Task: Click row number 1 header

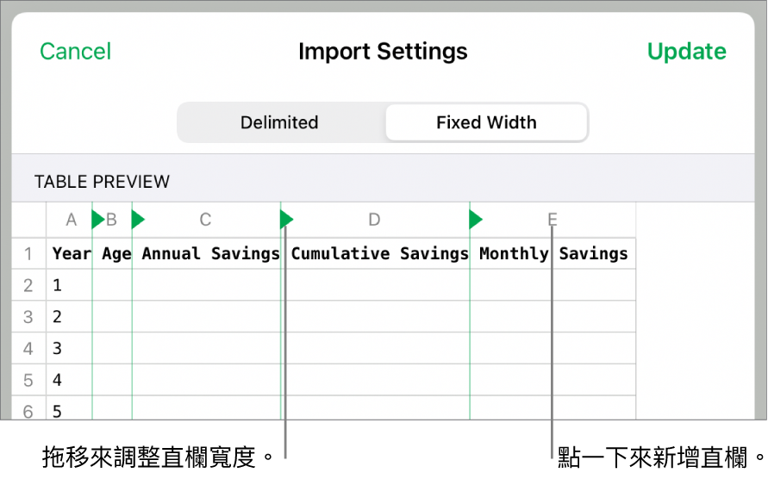Action: coord(28,254)
